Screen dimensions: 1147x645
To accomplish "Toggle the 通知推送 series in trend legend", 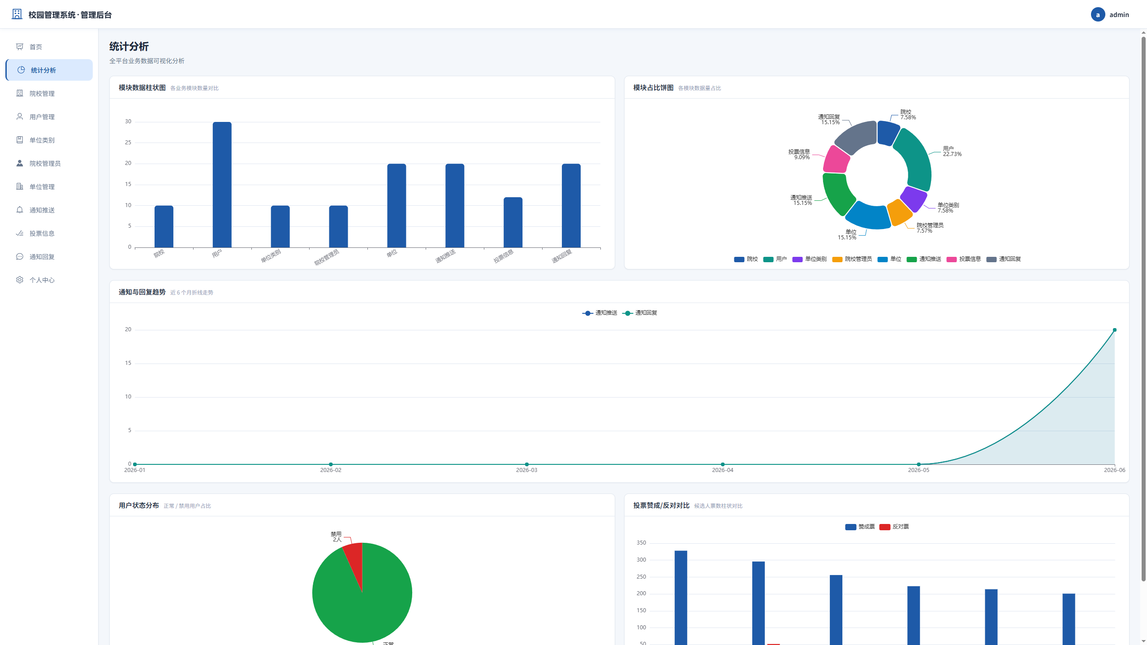I will (x=599, y=313).
